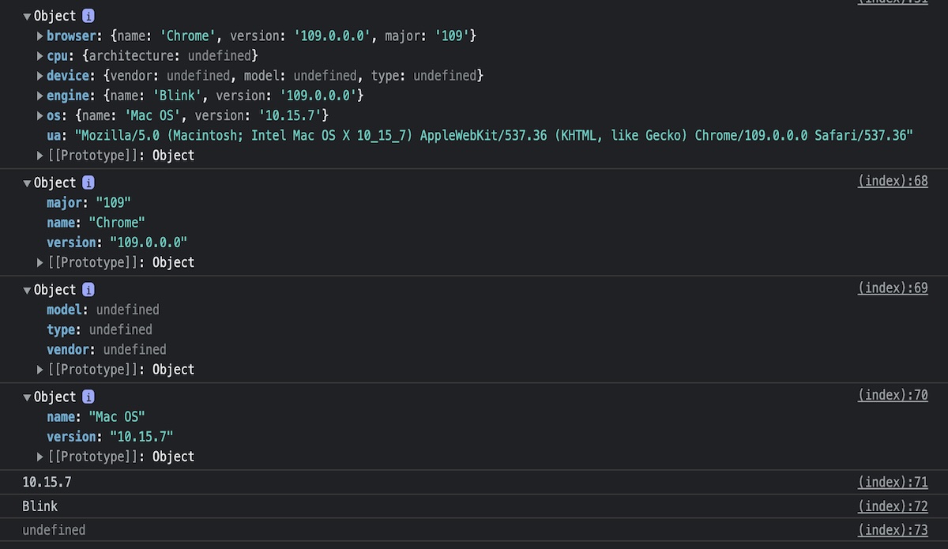948x549 pixels.
Task: Follow the (index):72 source link
Action: tap(892, 506)
